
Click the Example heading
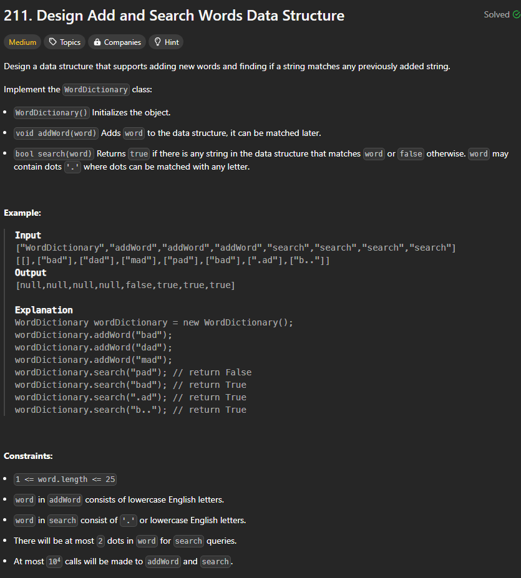[22, 213]
